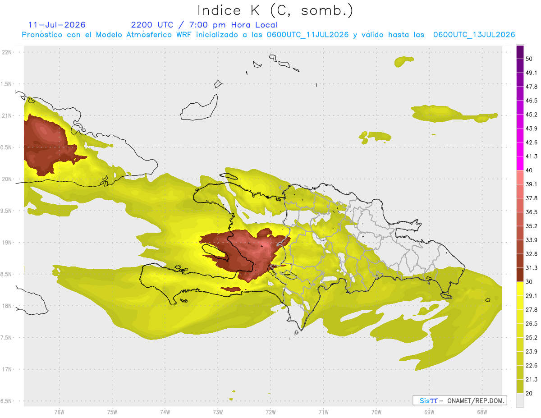Click the longitude axis label "73W"
The image size is (541, 418).
click(x=218, y=412)
